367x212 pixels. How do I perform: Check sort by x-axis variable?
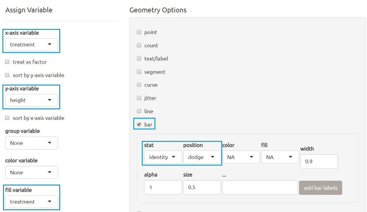(7, 118)
